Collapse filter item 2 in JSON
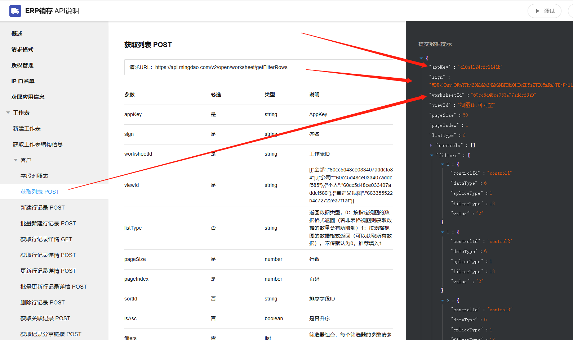573x340 pixels. (x=443, y=301)
